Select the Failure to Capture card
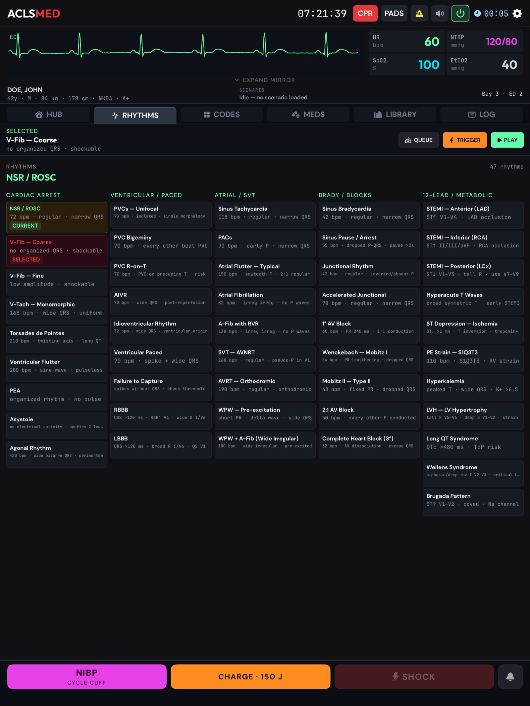Viewport: 530px width, 706px height. (x=161, y=388)
